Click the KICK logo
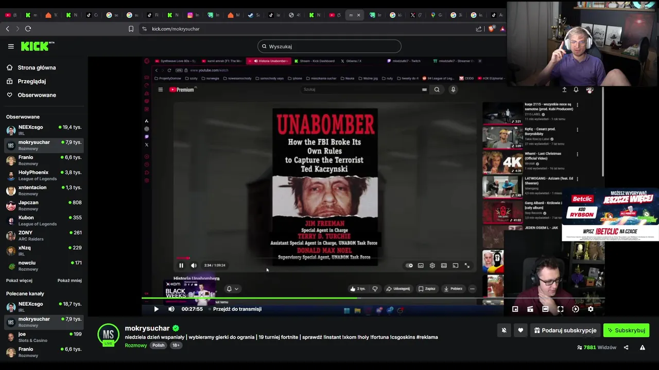Screen dimensions: 659x370 (x=38, y=46)
